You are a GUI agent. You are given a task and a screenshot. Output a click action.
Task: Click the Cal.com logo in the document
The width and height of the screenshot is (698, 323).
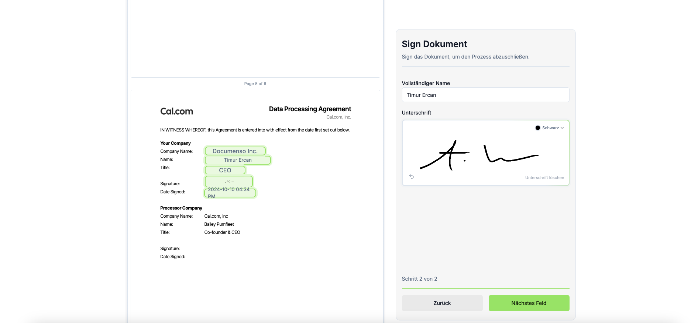176,111
